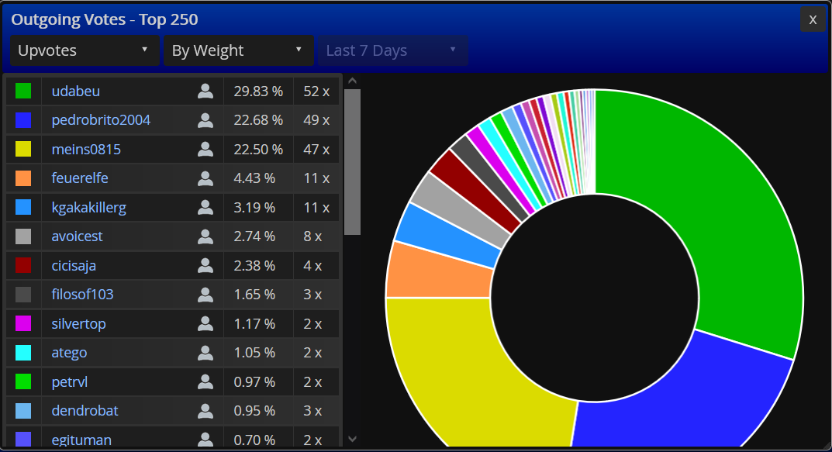Click the person icon in filosof103 row
The height and width of the screenshot is (452, 832).
205,295
